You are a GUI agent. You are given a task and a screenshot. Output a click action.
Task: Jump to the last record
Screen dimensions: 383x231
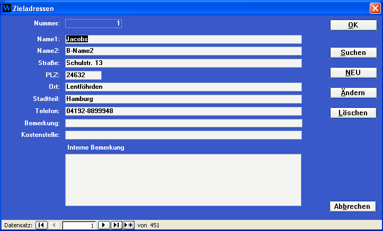[x=117, y=225]
